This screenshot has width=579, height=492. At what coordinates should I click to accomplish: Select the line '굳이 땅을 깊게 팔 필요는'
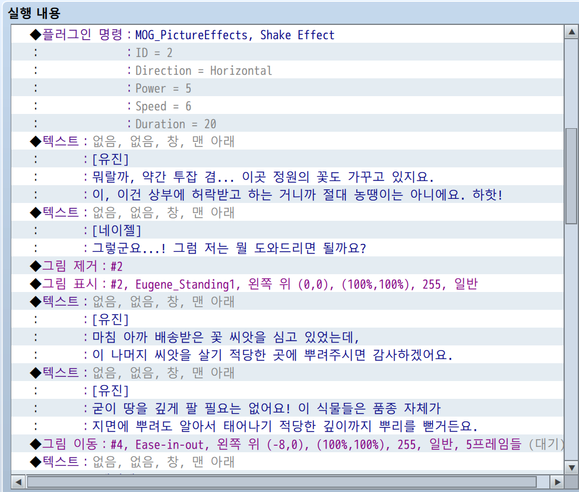click(x=287, y=408)
